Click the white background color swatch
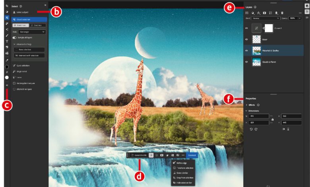Viewport: 310px width, 187px height. click(7, 77)
